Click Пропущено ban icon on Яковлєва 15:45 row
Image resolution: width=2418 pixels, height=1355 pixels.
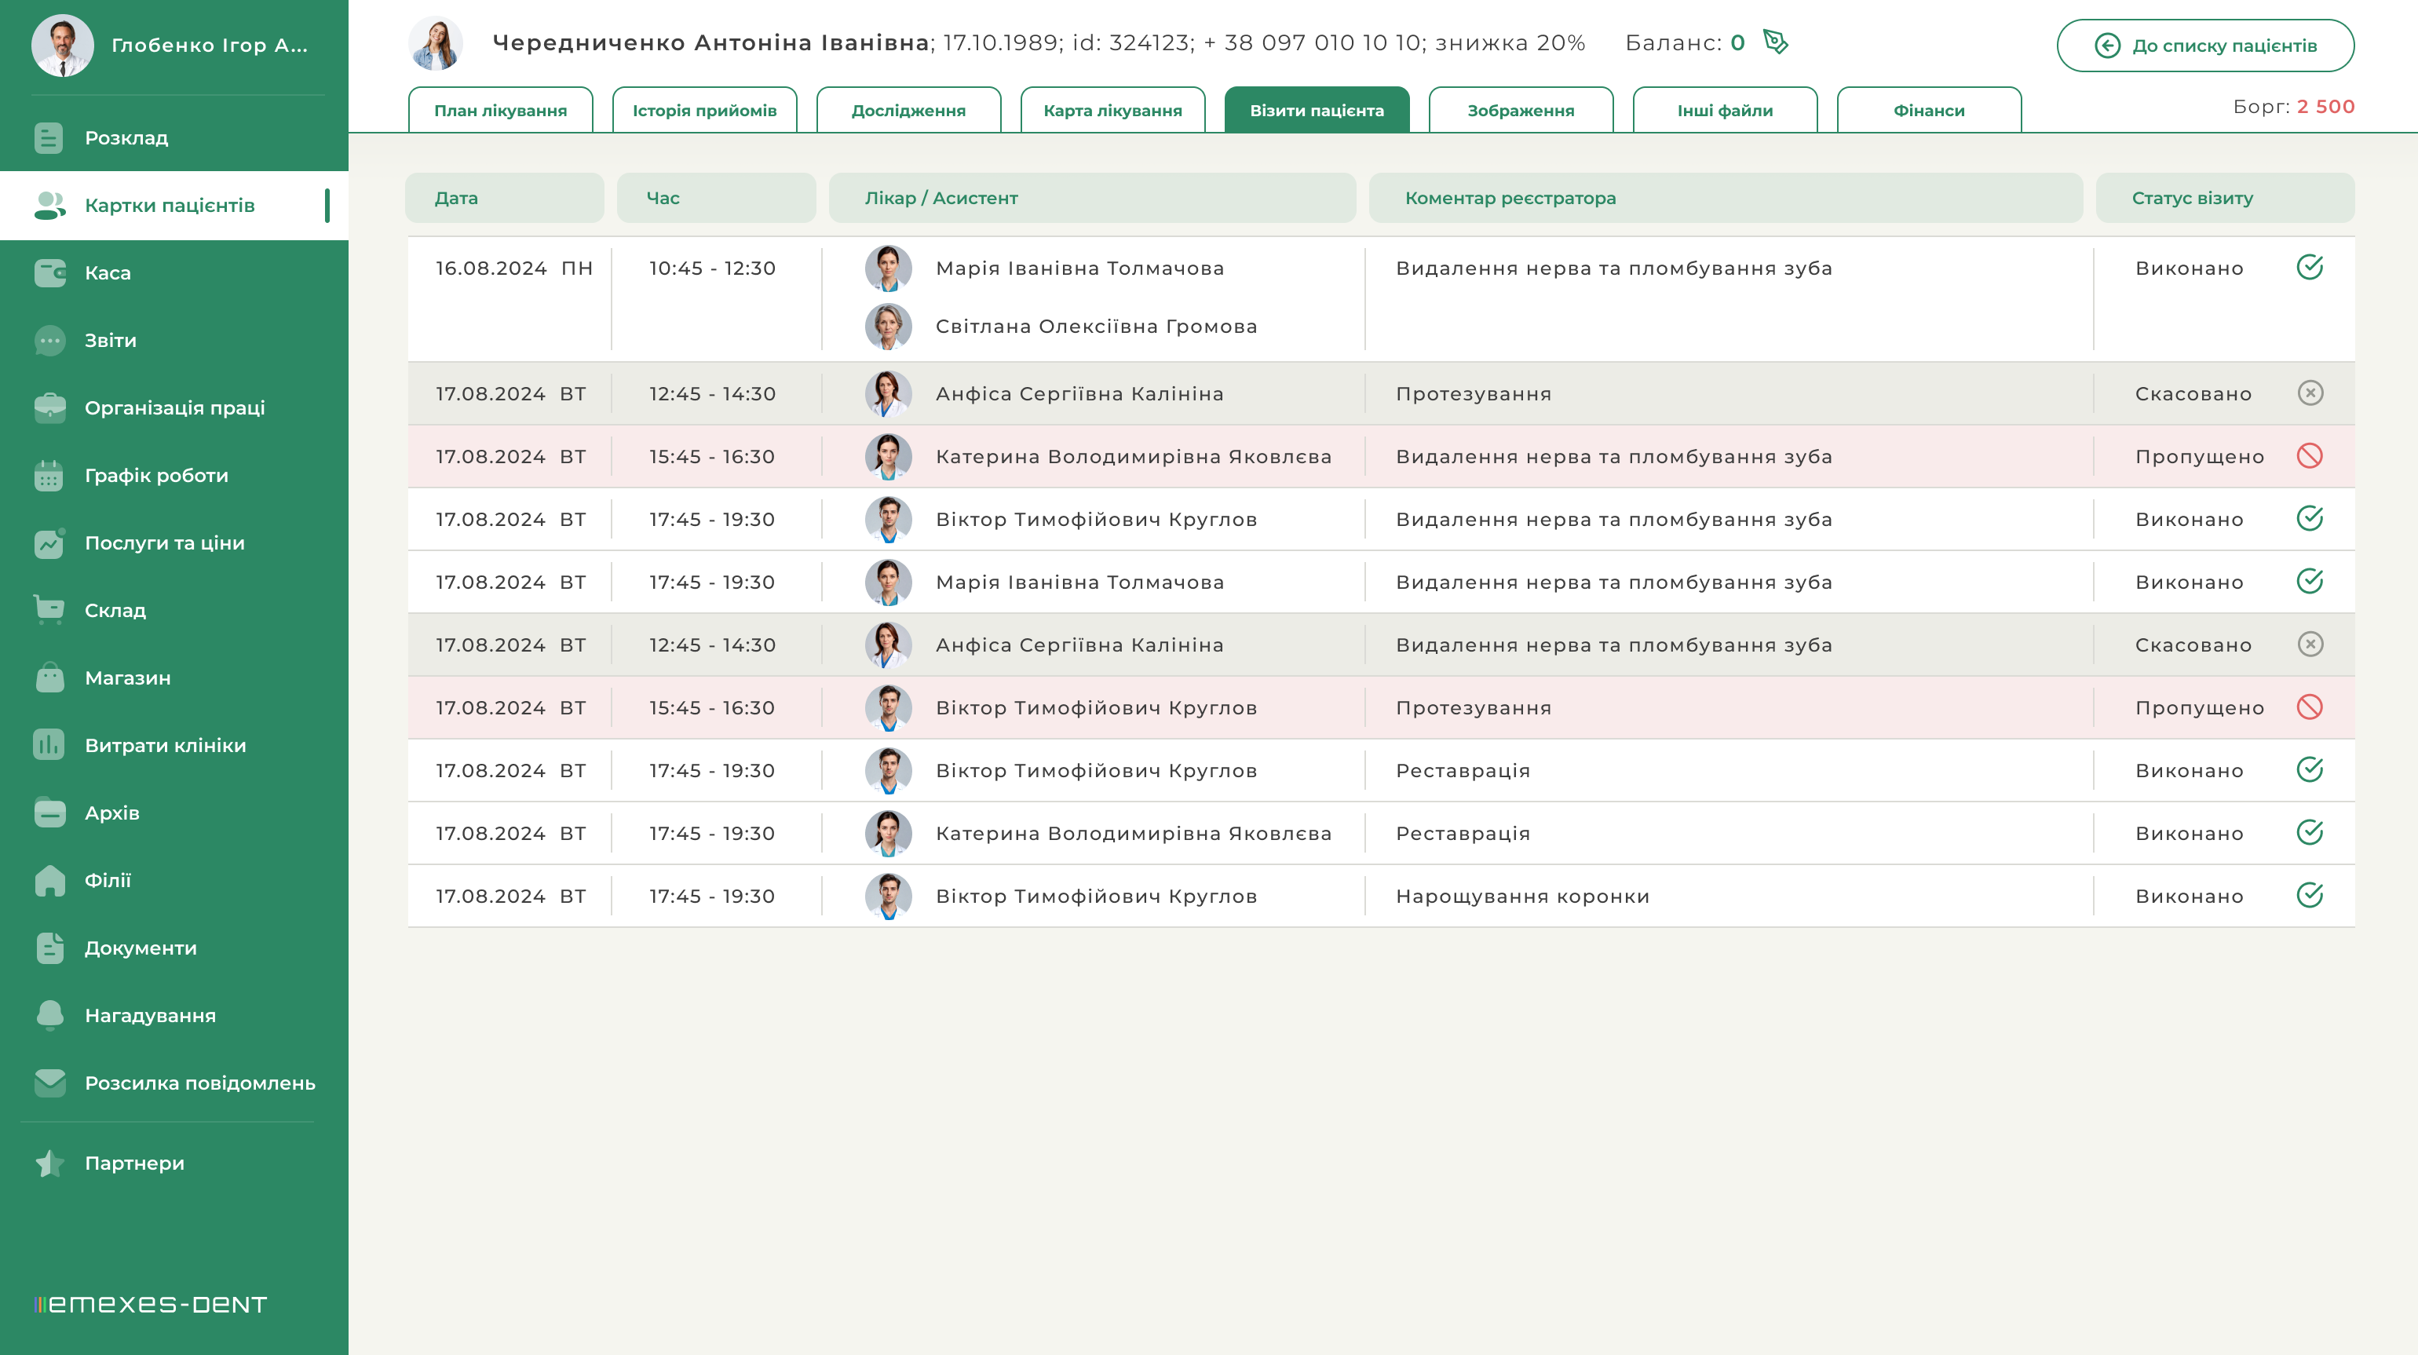(2309, 456)
